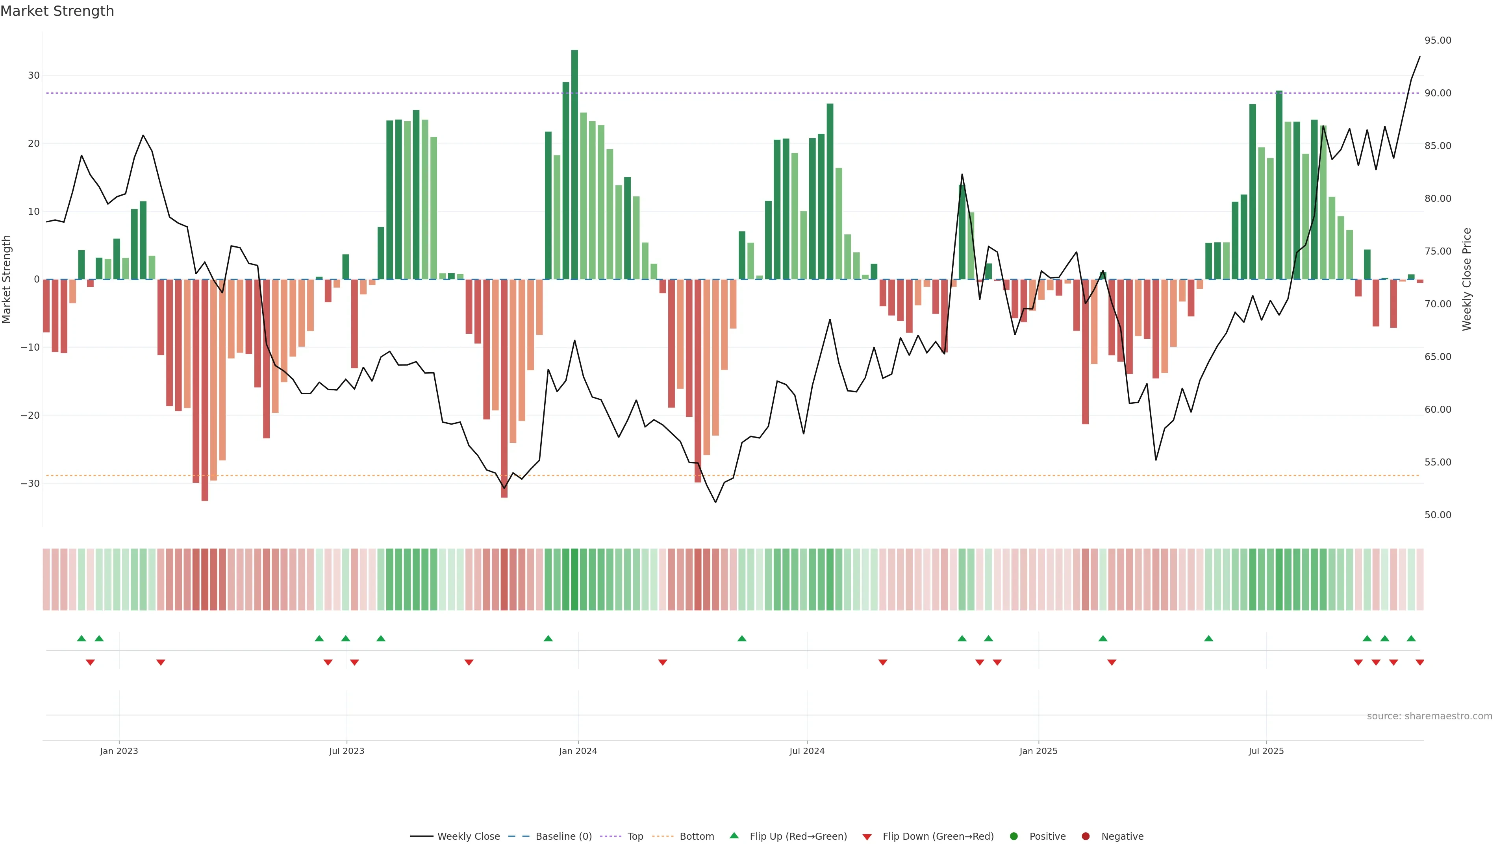Click the first flip-up green triangle marker
The image size is (1512, 850).
click(x=82, y=638)
